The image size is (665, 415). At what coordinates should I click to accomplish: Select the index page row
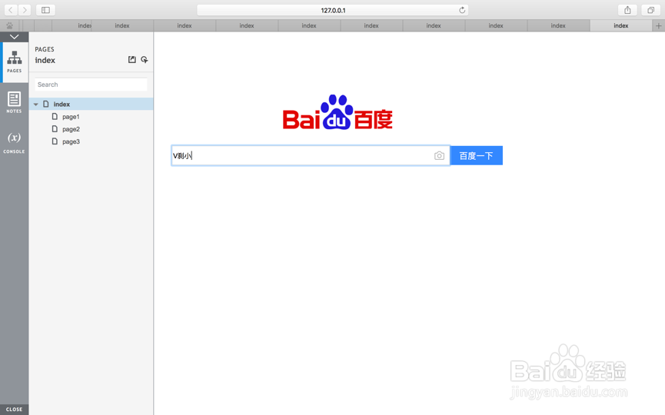[91, 104]
